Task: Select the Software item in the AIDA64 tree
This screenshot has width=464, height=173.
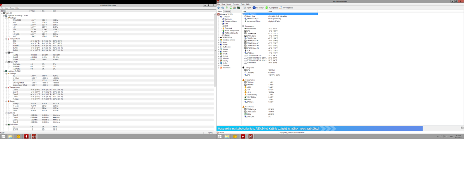Action: point(225,58)
